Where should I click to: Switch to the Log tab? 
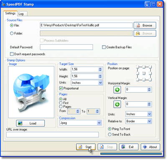click(22, 14)
